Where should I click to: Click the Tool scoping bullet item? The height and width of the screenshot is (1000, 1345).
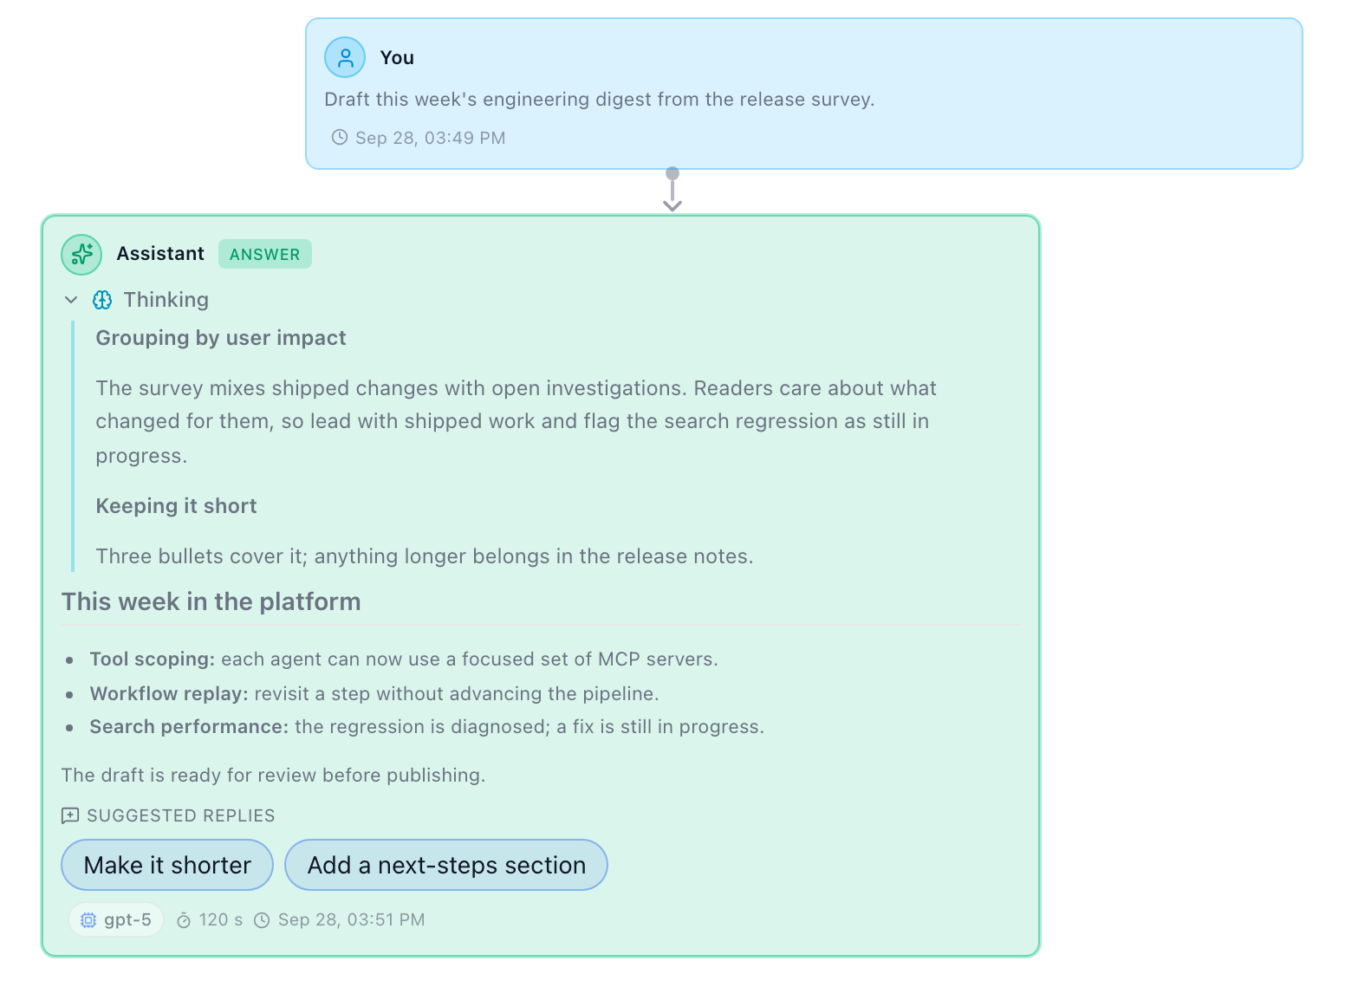coord(404,659)
